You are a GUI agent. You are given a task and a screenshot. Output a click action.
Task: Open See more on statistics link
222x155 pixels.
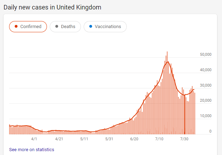pos(32,150)
